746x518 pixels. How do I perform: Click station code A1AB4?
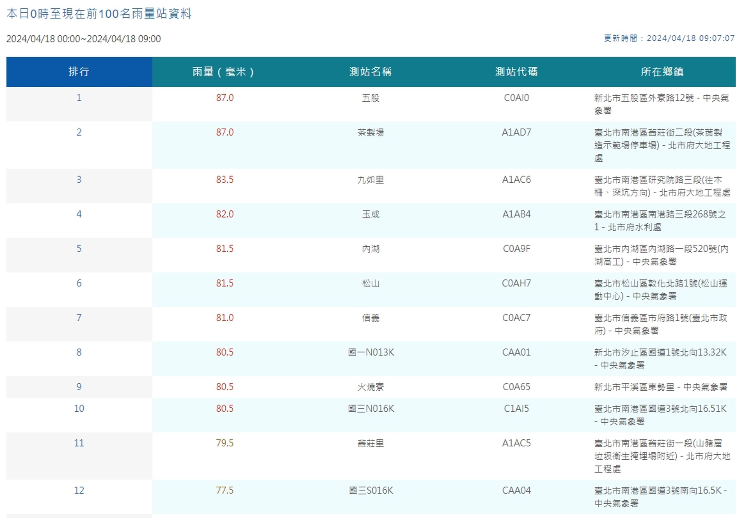pos(516,214)
